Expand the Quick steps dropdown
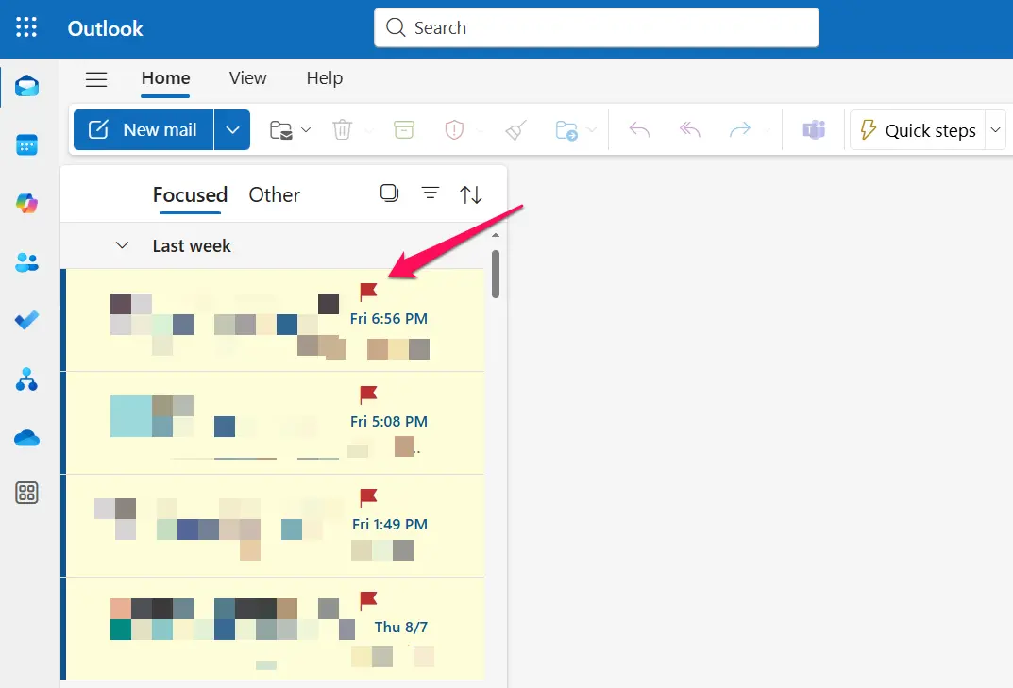The width and height of the screenshot is (1013, 688). (x=996, y=129)
